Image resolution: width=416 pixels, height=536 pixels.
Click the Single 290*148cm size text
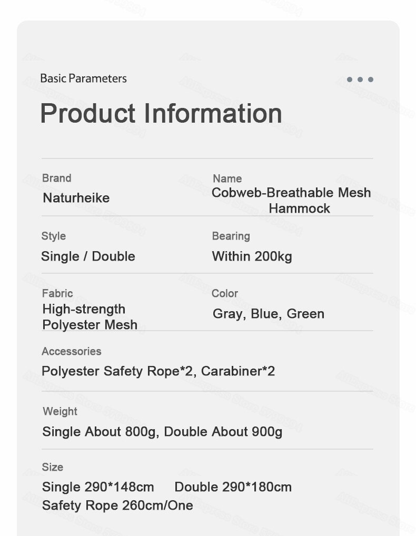pos(98,487)
